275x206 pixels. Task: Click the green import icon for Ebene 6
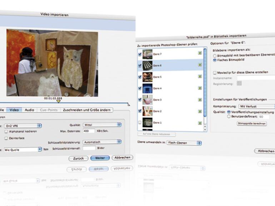pyautogui.click(x=200, y=65)
